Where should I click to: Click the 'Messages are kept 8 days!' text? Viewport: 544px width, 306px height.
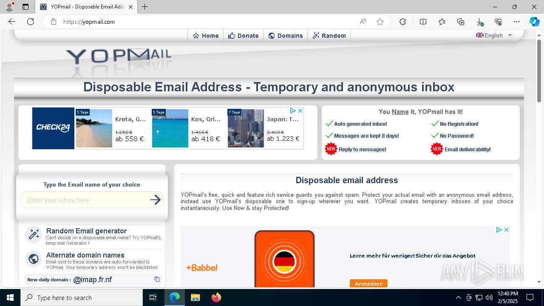click(x=366, y=136)
